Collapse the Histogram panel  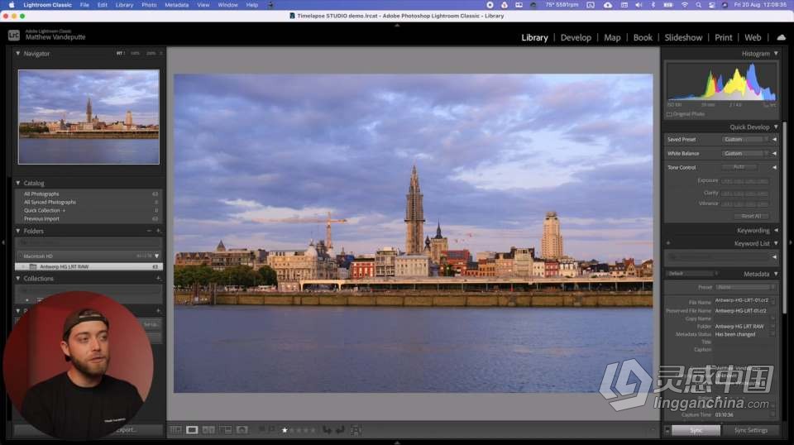776,53
